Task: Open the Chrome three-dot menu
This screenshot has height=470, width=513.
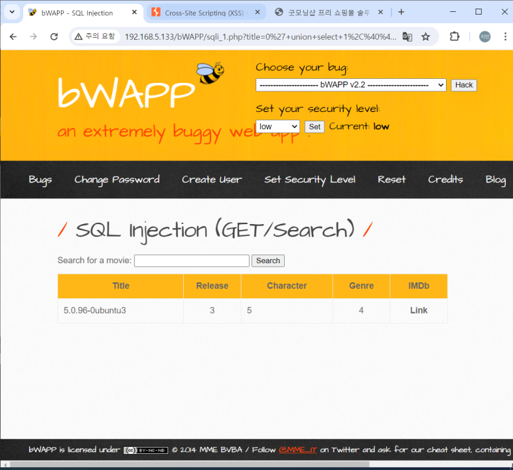Action: (x=506, y=36)
